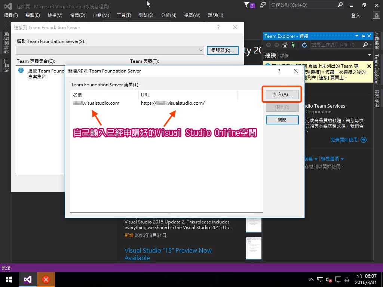Open the 檢視選項 dropdown
The height and width of the screenshot is (287, 383).
[x=332, y=159]
